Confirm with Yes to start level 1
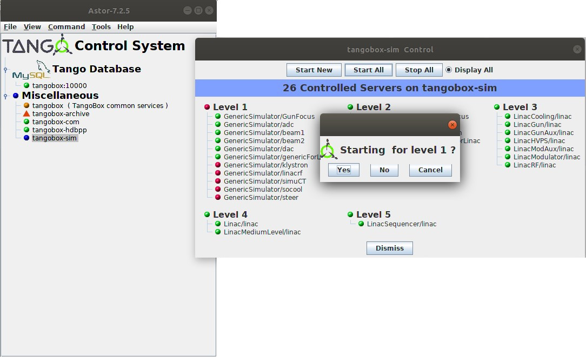Image resolution: width=586 pixels, height=357 pixels. (x=344, y=170)
